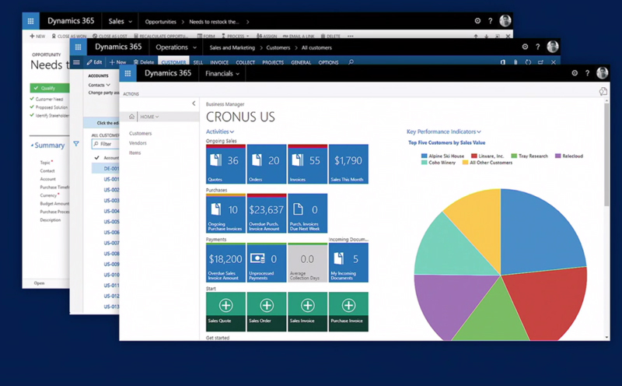Viewport: 622px width, 386px height.
Task: Switch to the INVOICE tab
Action: (x=219, y=62)
